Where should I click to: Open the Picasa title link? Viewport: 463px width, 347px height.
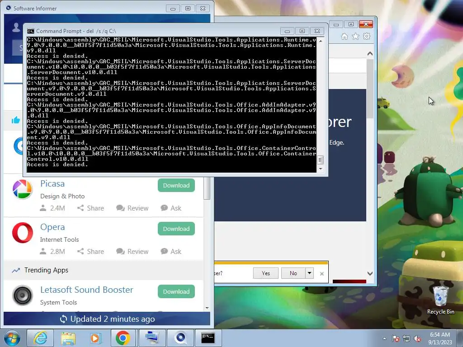tap(52, 183)
